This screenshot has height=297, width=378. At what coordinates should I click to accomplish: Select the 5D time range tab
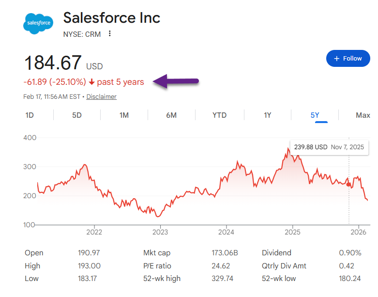[x=77, y=115]
